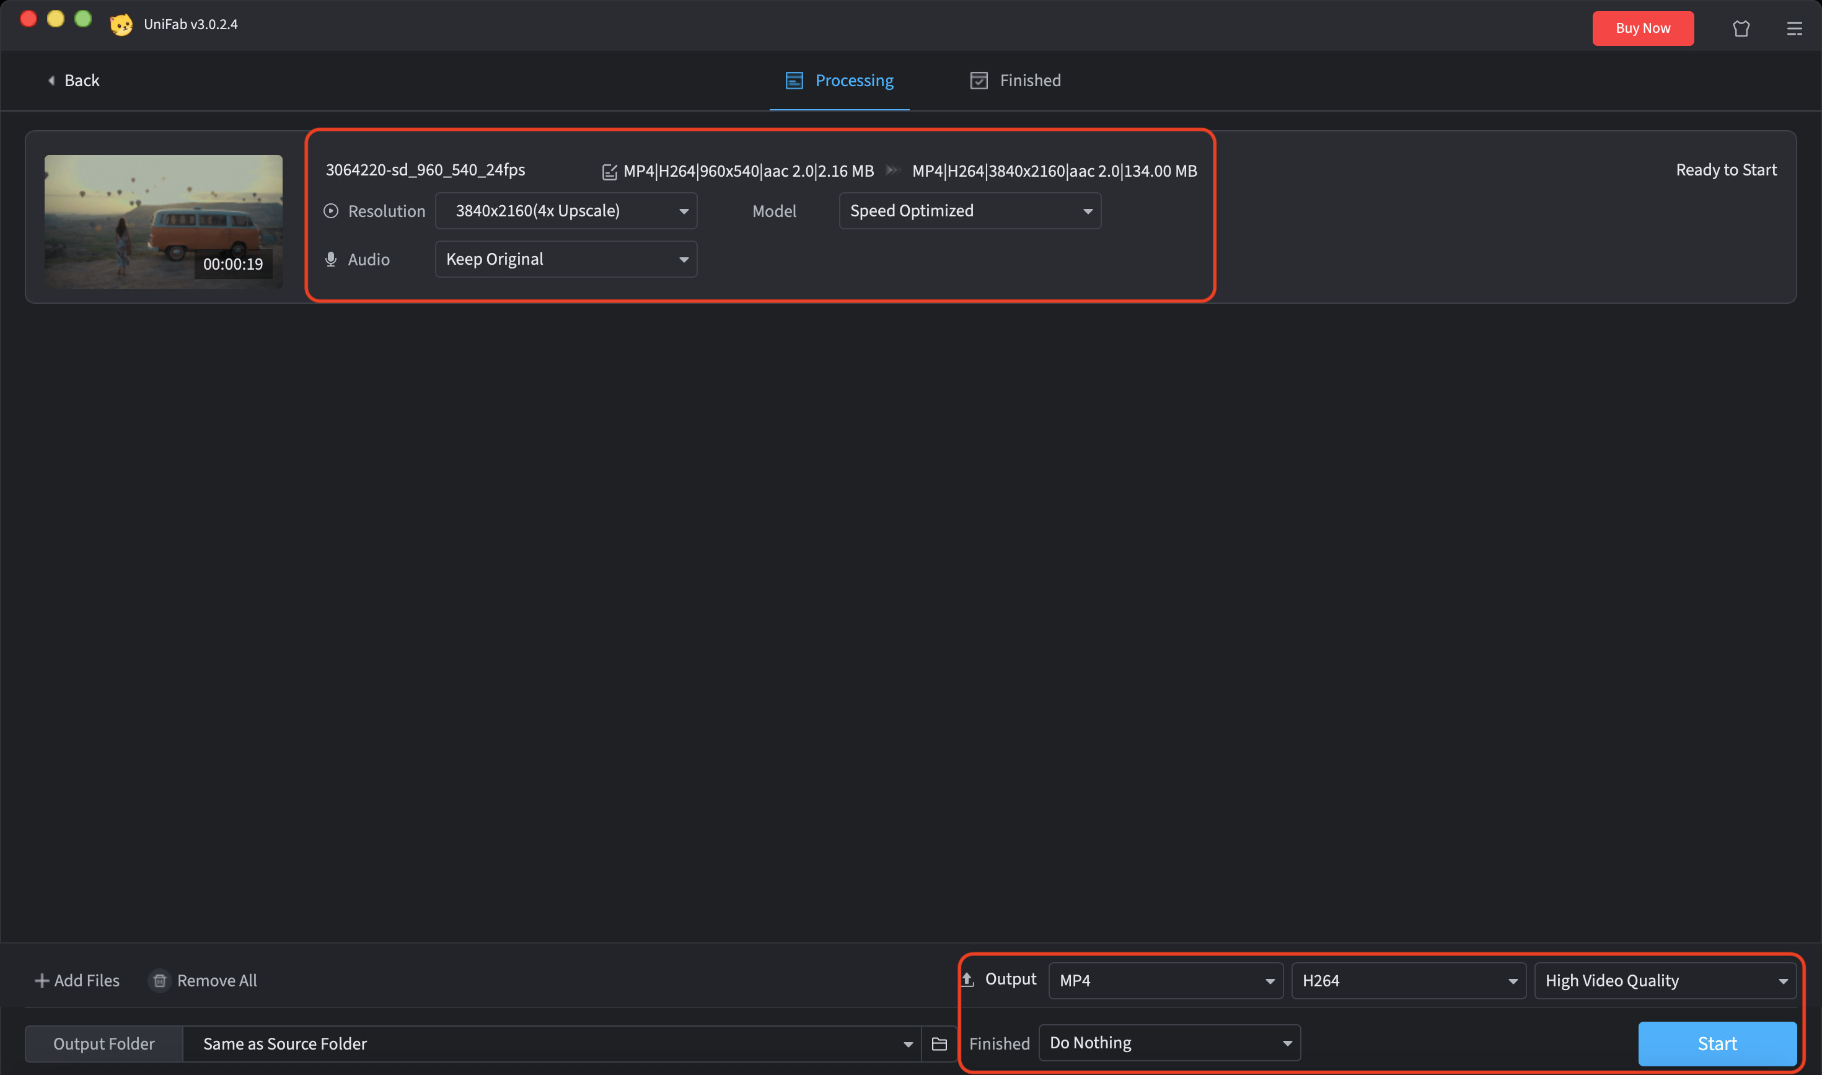Click the video thumbnail showing the orange van
The height and width of the screenshot is (1075, 1822).
[x=163, y=222]
